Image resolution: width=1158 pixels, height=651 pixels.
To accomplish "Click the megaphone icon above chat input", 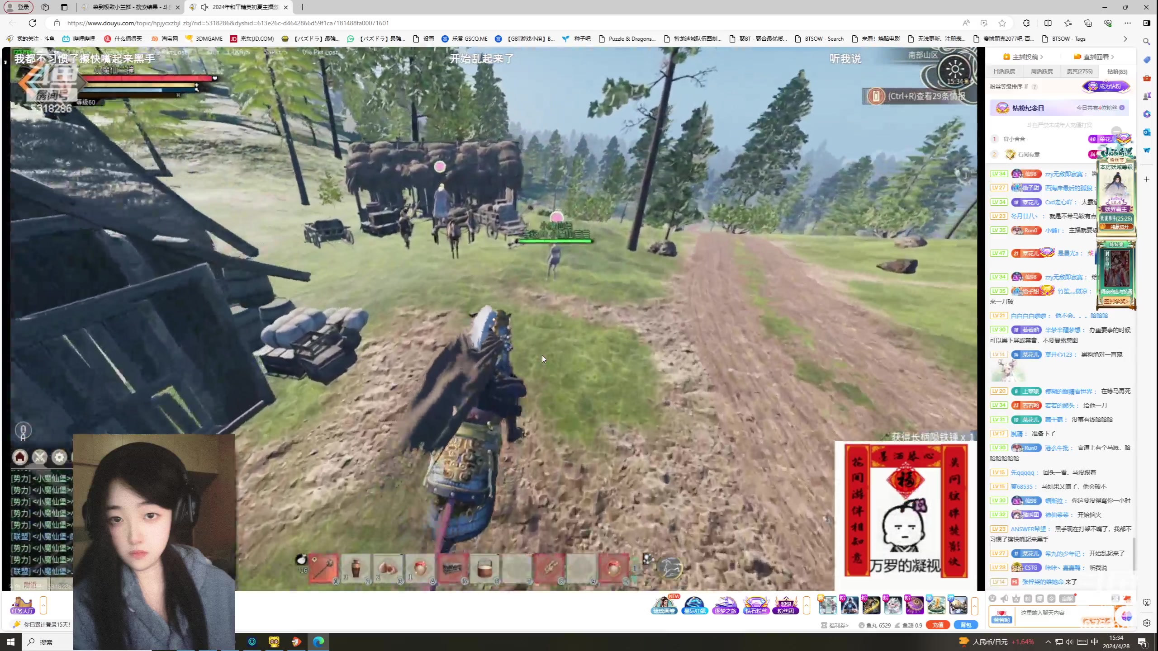I will 1004,599.
